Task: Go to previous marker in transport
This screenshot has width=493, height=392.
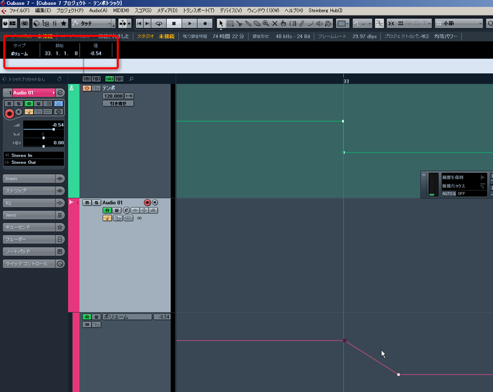Action: coord(139,23)
